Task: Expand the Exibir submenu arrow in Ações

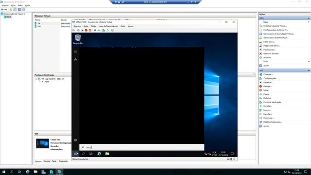Action: click(309, 62)
